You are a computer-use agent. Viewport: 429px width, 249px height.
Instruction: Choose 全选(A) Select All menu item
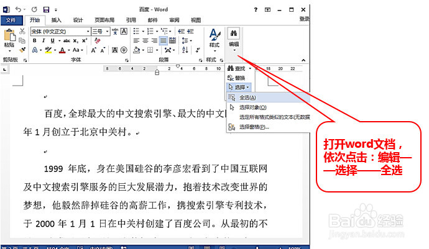268,97
